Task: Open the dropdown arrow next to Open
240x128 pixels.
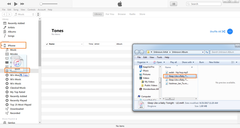Action: point(164,62)
